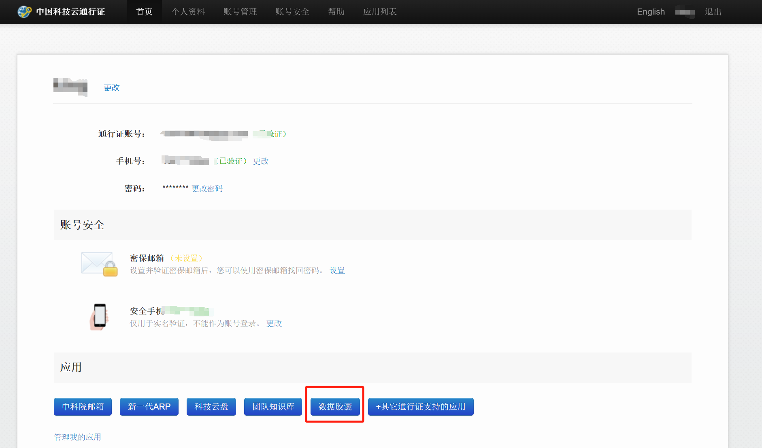This screenshot has height=448, width=762.
Task: Click the 应用 section heading
Action: 71,367
